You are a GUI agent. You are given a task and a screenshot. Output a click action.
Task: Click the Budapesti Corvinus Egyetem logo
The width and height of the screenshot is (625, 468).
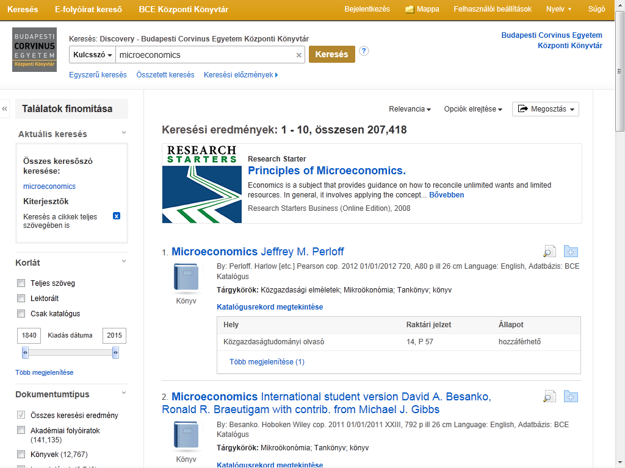(x=34, y=50)
